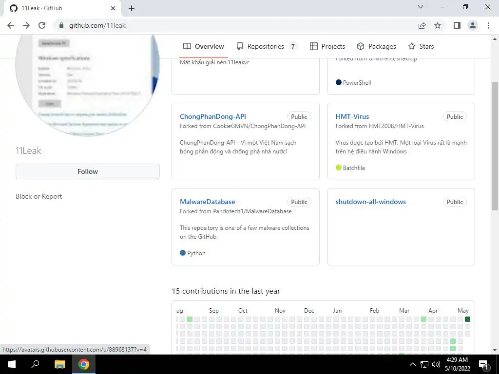Open the Packages tab
Screen dimensions: 499x374
click(x=377, y=46)
